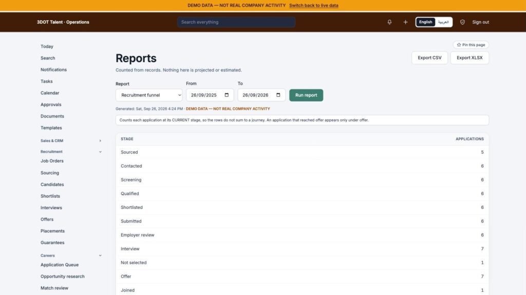This screenshot has width=526, height=295.
Task: Open Calendar page
Action: (50, 93)
